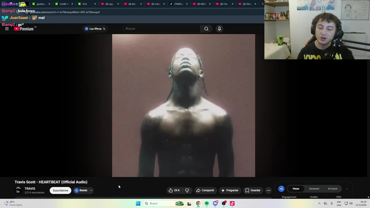Open the weather widget showing 26°C
The height and width of the screenshot is (208, 370).
point(13,203)
